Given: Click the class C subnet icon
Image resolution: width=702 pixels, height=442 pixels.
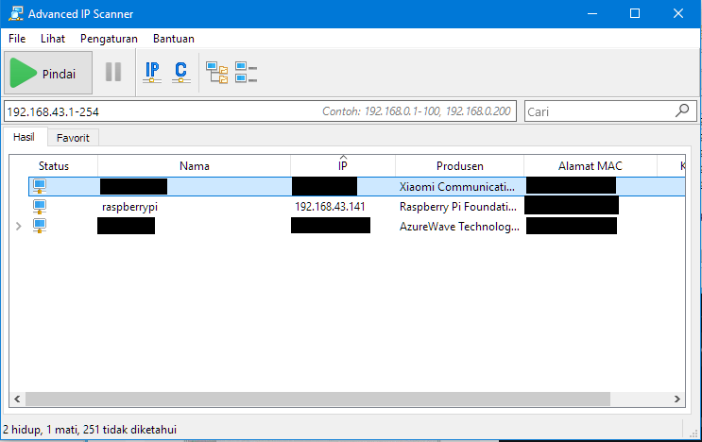Looking at the screenshot, I should coord(180,73).
